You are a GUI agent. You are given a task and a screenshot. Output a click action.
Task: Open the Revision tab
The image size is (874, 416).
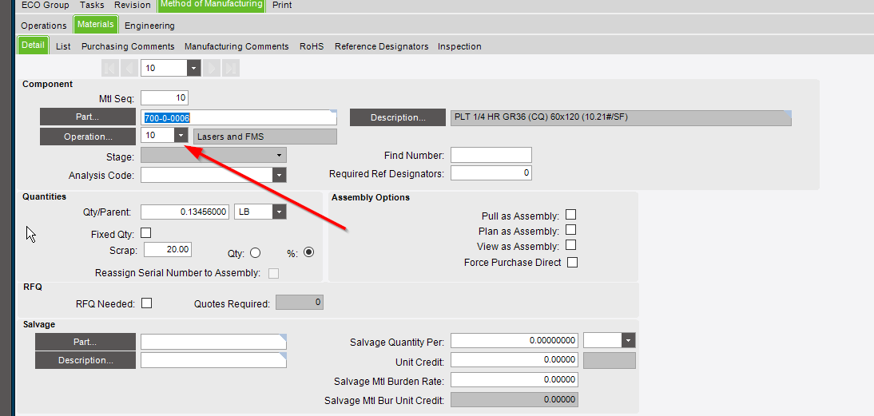click(133, 5)
